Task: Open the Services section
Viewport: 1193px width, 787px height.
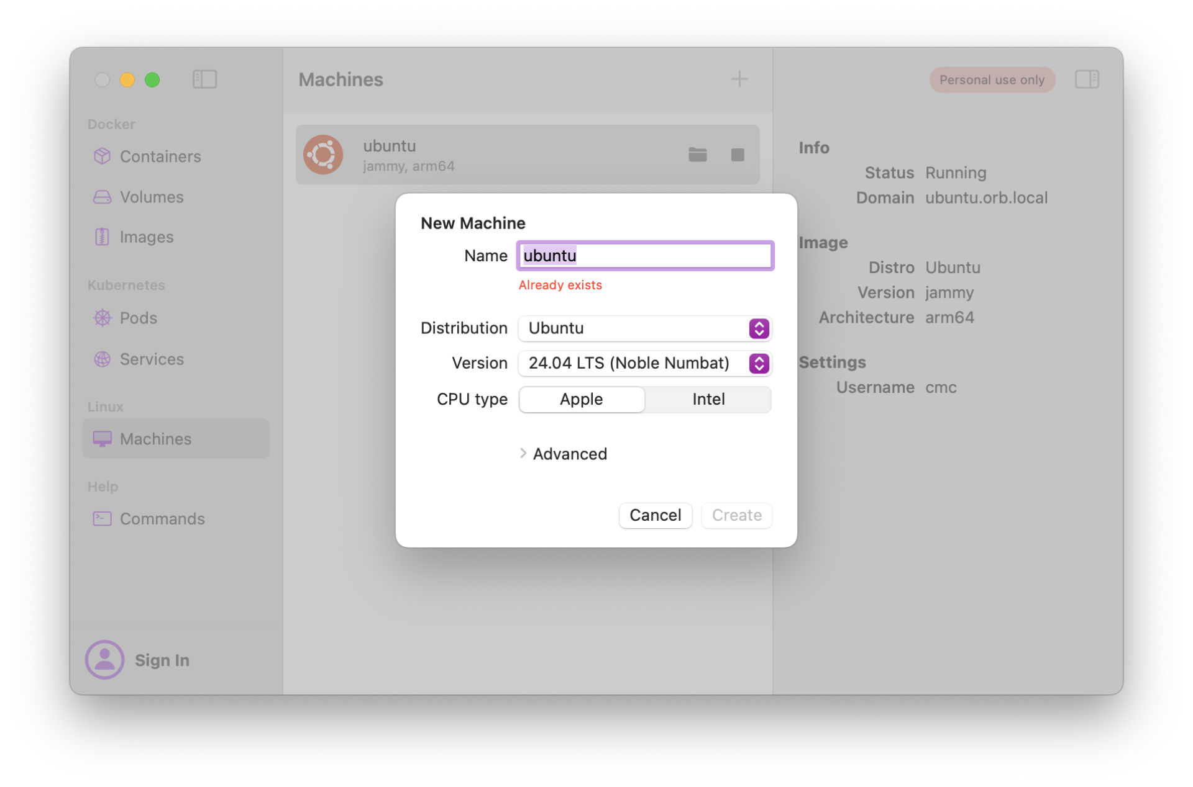Action: [x=151, y=359]
